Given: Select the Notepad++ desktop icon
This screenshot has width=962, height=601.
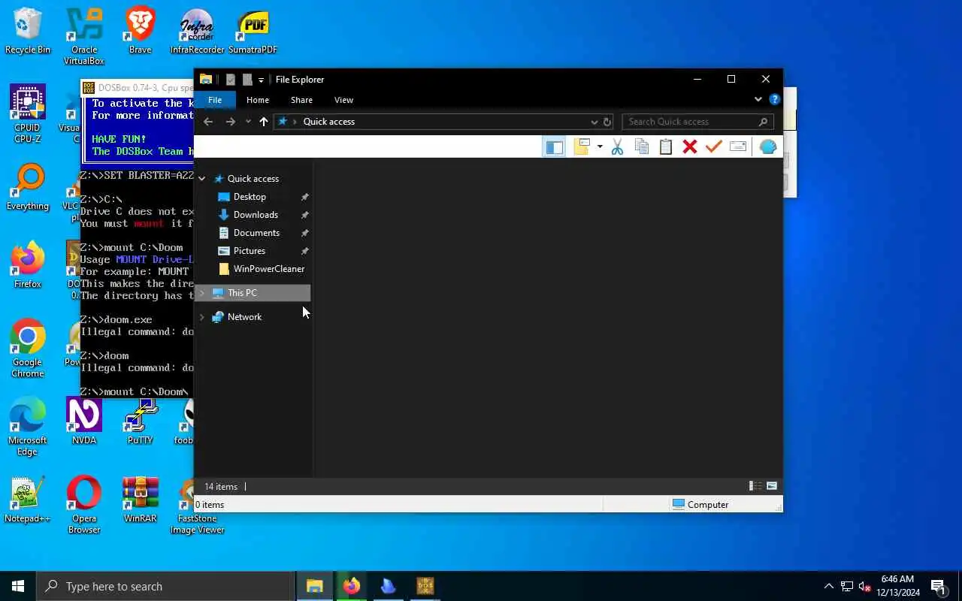Looking at the screenshot, I should (x=28, y=500).
